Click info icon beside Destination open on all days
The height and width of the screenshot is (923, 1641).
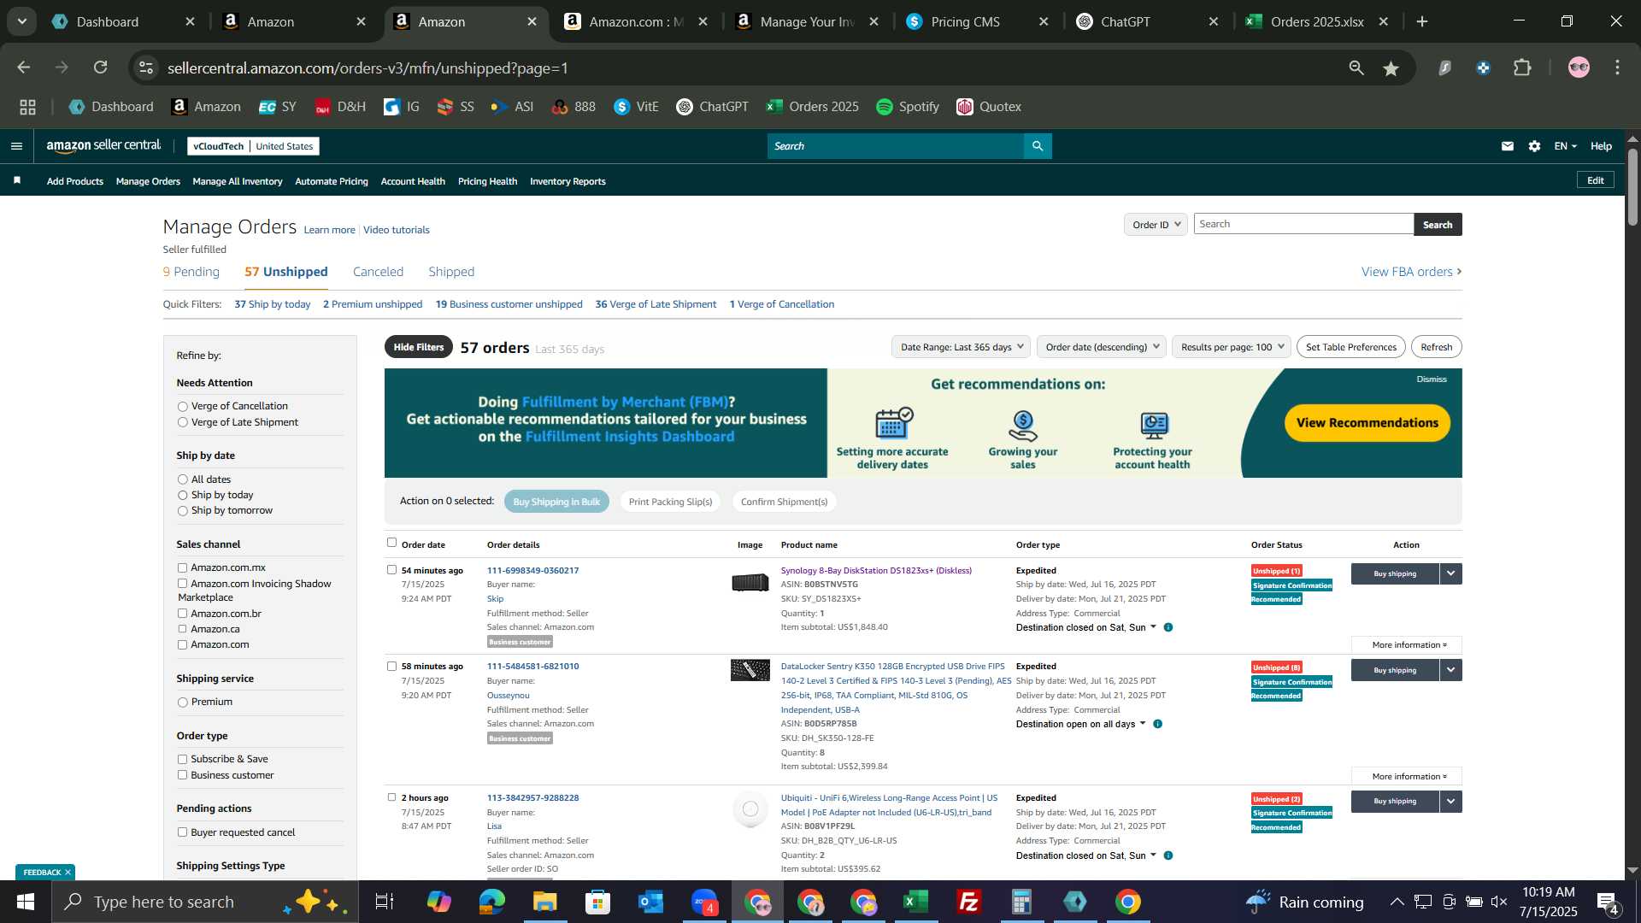tap(1158, 724)
